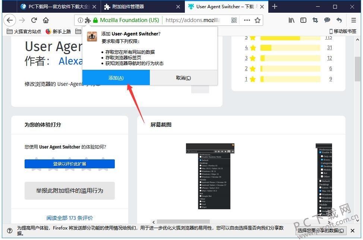Open the library bookshelf icon
Screen dimensions: 363x240
click(x=291, y=21)
